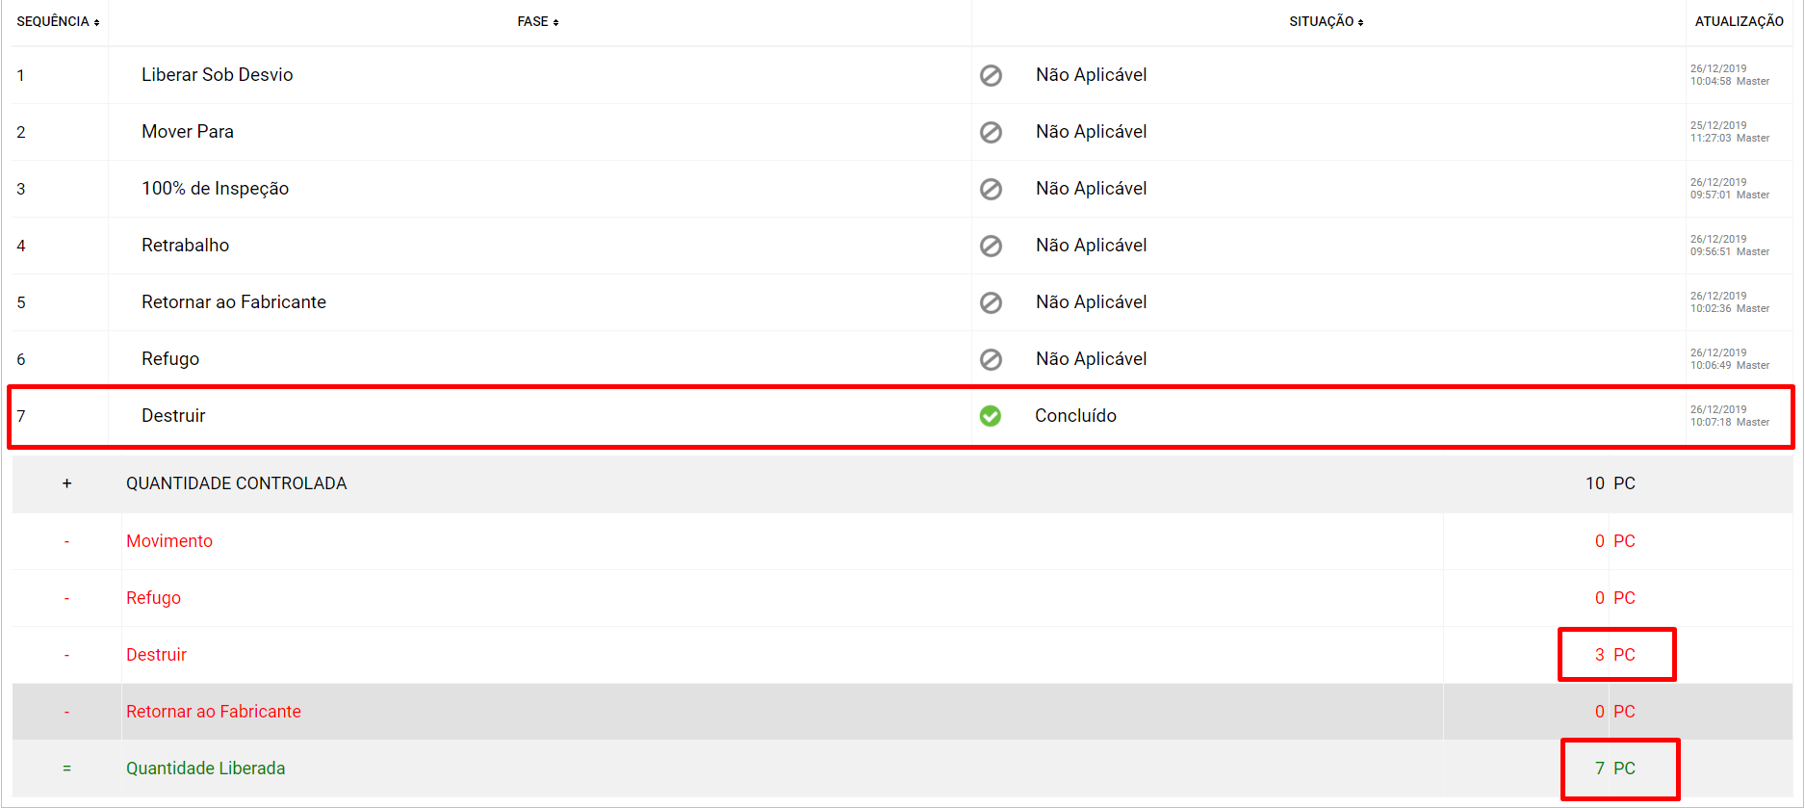Click the green Quantidade Liberada label
This screenshot has width=1805, height=808.
206,769
